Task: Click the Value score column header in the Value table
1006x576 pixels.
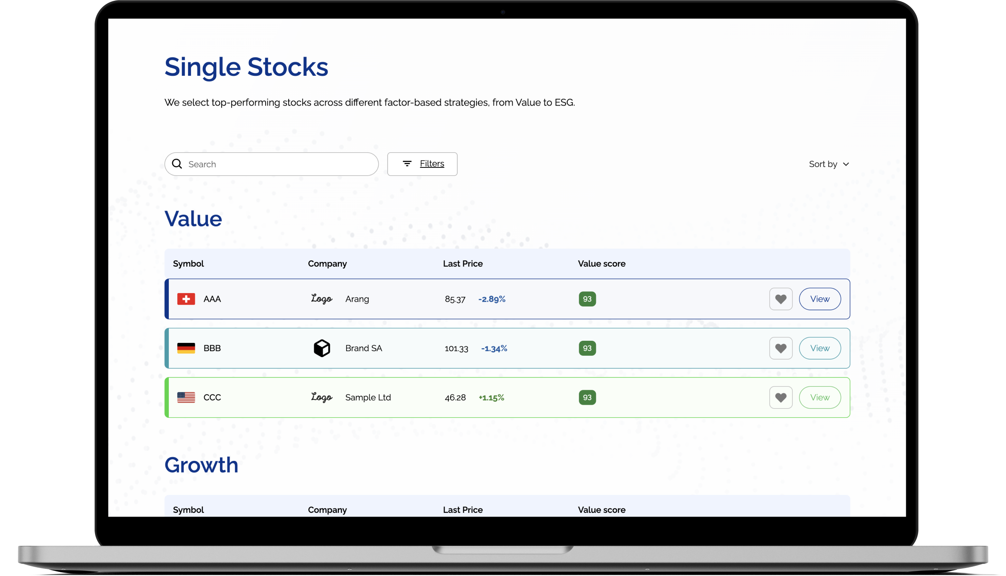Action: (x=601, y=264)
